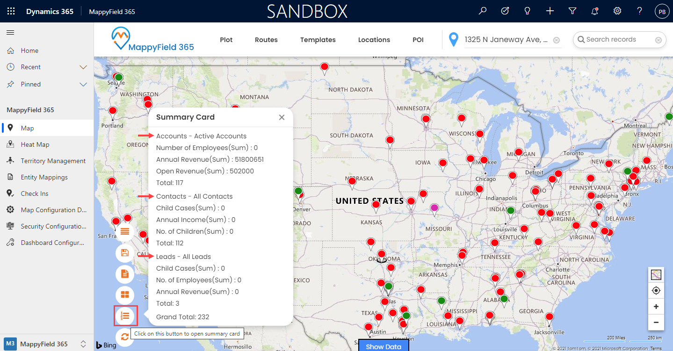Click the plus quick-create icon
The width and height of the screenshot is (673, 351).
tap(550, 11)
